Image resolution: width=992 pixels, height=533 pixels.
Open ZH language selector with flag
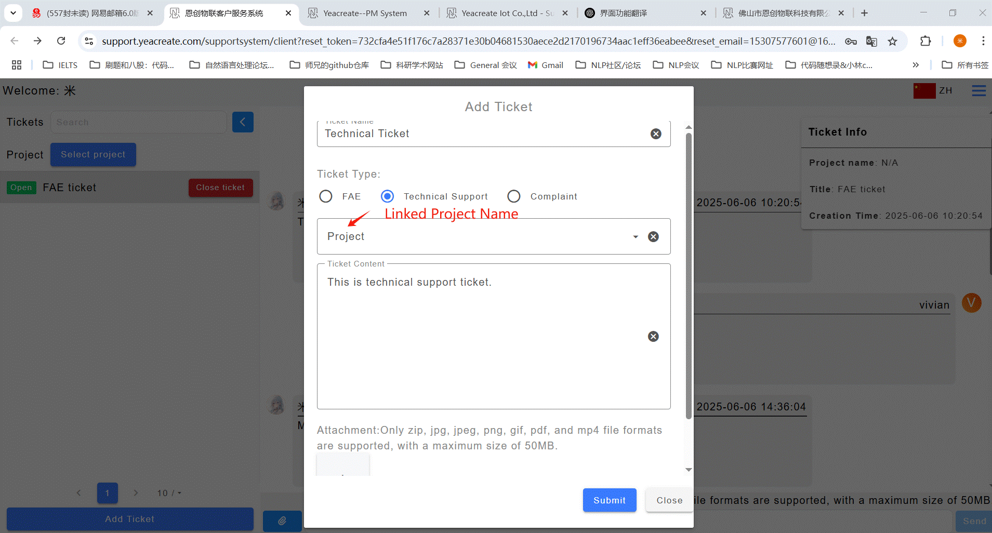pos(933,91)
